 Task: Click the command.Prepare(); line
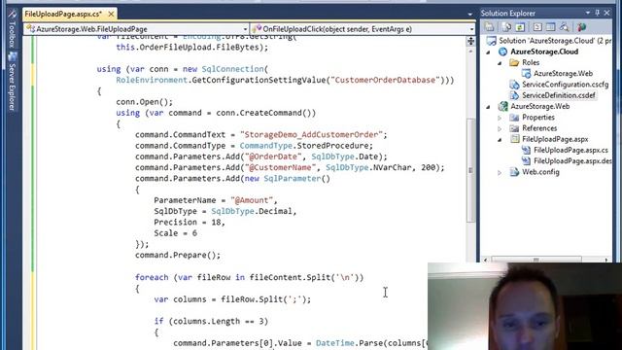tap(178, 255)
